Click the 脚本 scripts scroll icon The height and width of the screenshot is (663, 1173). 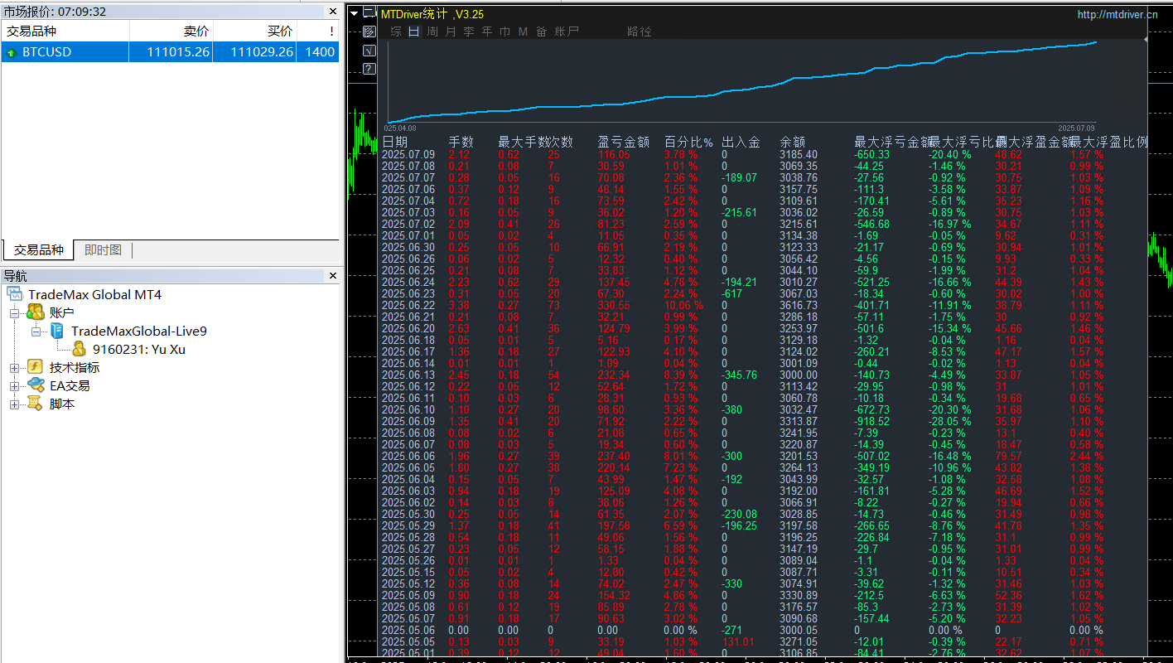point(36,404)
